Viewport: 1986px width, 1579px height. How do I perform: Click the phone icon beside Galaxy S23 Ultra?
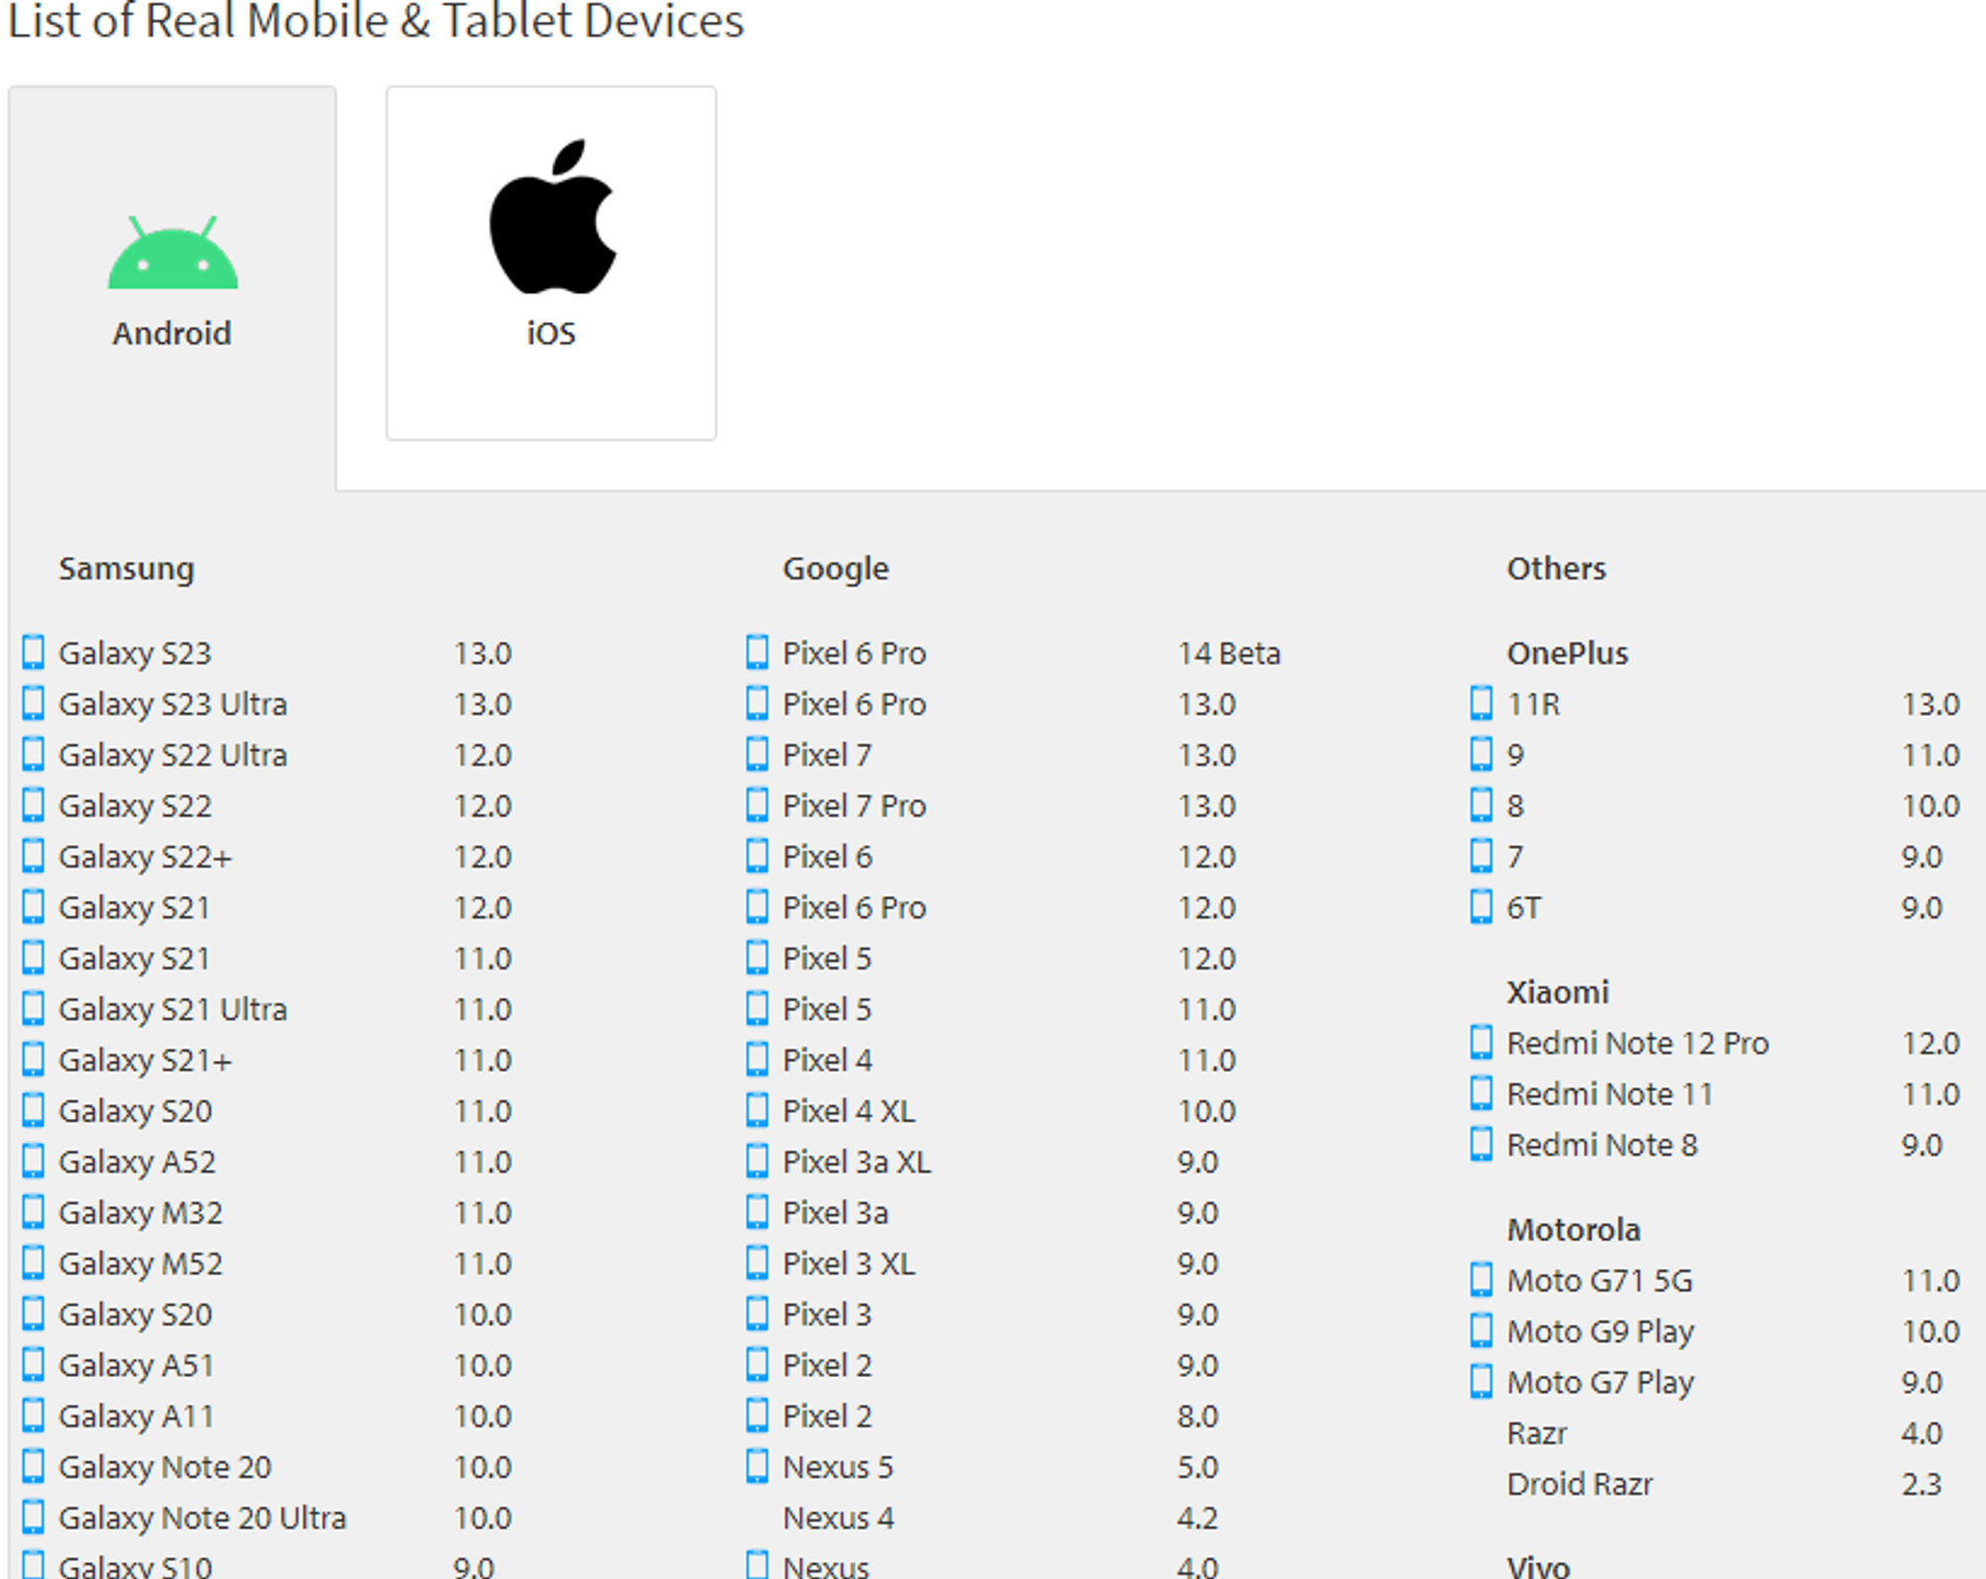pyautogui.click(x=33, y=703)
